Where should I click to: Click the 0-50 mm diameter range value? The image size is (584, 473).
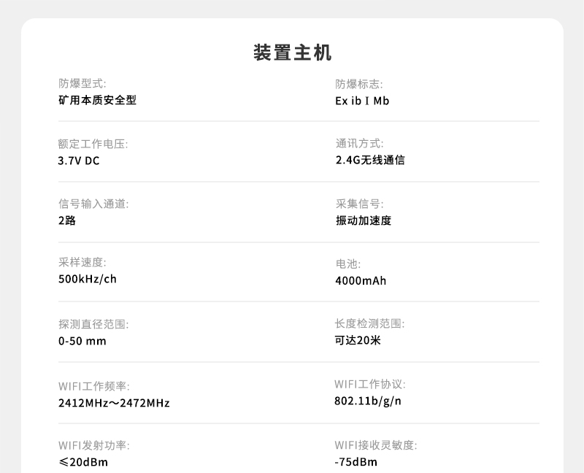[x=82, y=341]
